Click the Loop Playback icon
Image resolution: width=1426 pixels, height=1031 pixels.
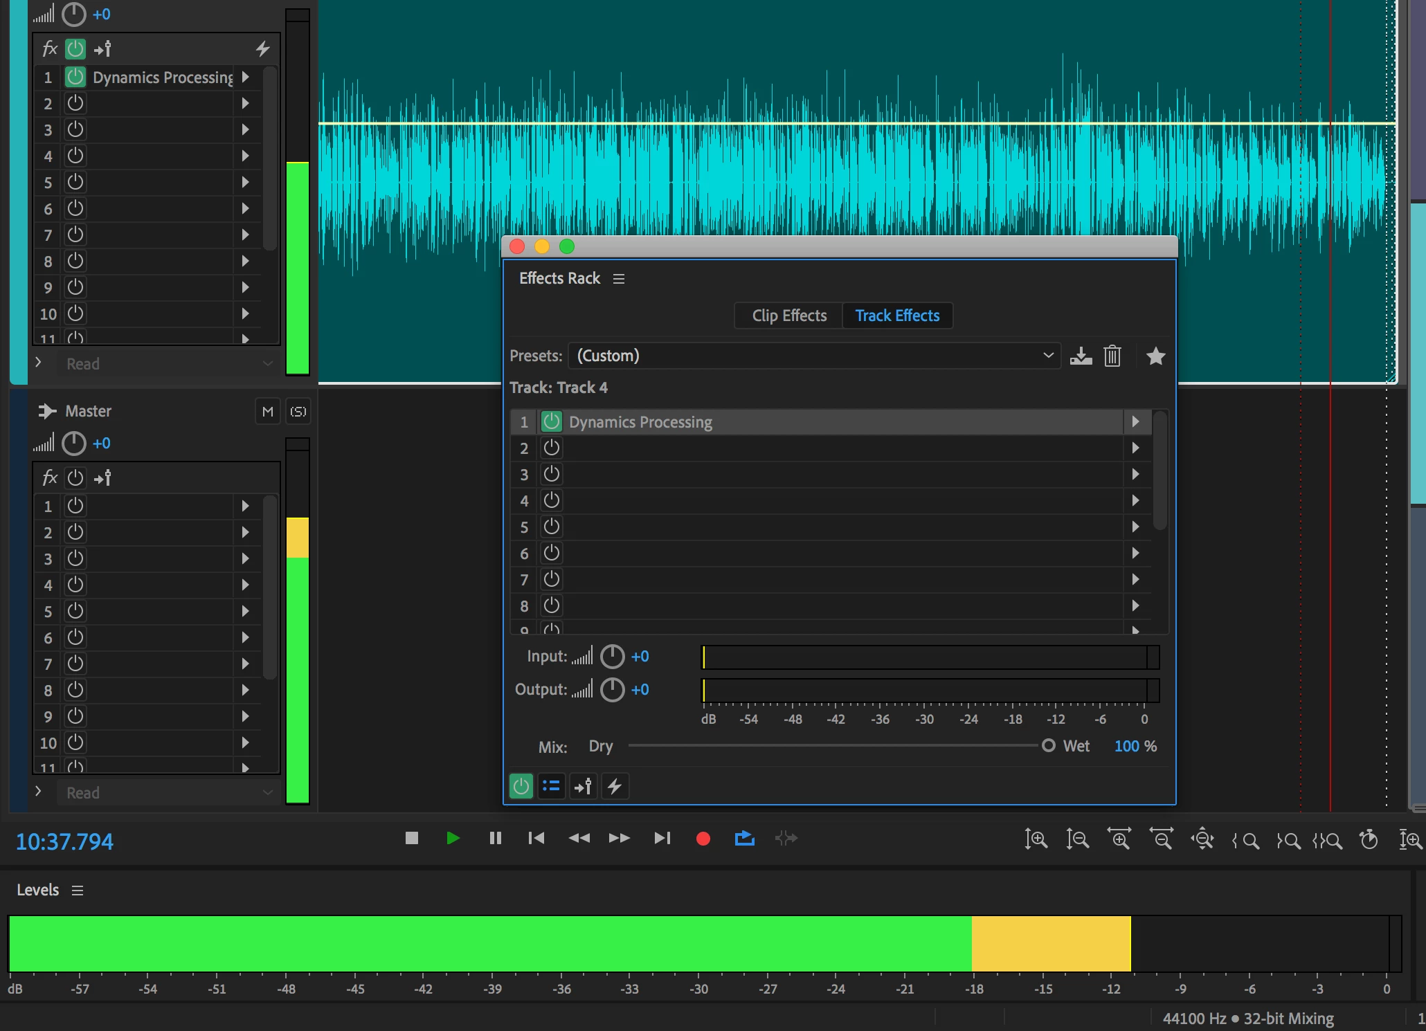744,839
